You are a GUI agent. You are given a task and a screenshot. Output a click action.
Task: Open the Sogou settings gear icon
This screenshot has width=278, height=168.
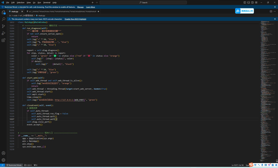276,165
